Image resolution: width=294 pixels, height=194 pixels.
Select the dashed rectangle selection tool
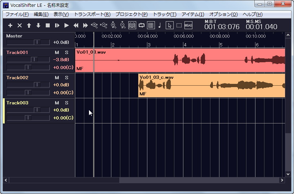coord(179,25)
